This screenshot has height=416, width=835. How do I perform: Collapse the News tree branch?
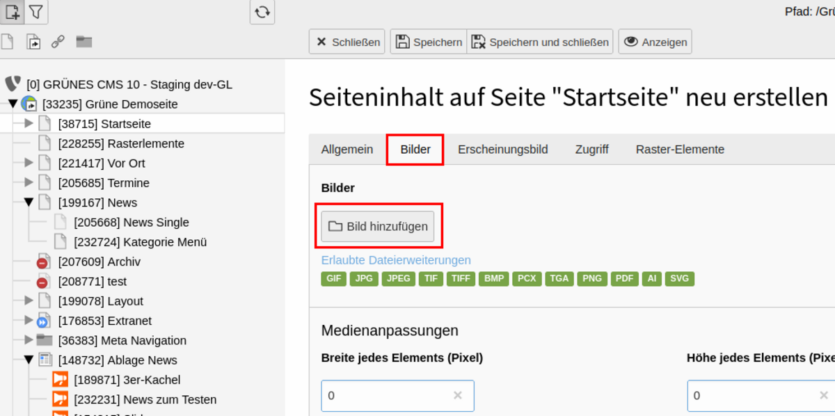(x=29, y=202)
